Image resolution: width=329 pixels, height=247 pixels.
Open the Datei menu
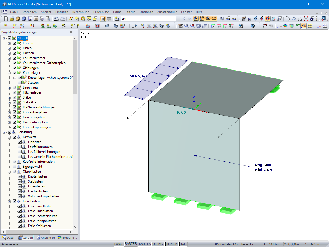tap(14, 12)
